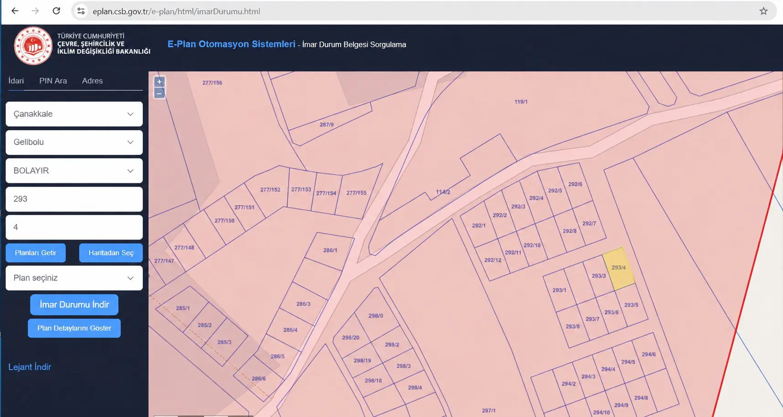Click parcel labeled 287/9 on map
The height and width of the screenshot is (417, 783).
coord(327,124)
